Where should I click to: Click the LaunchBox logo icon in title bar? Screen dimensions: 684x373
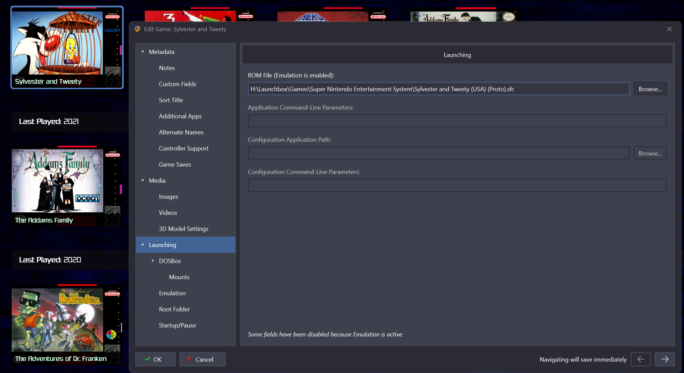[137, 29]
